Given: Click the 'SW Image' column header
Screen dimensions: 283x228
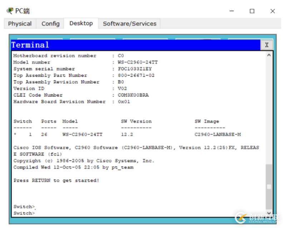Looking at the screenshot, I should (207, 121).
